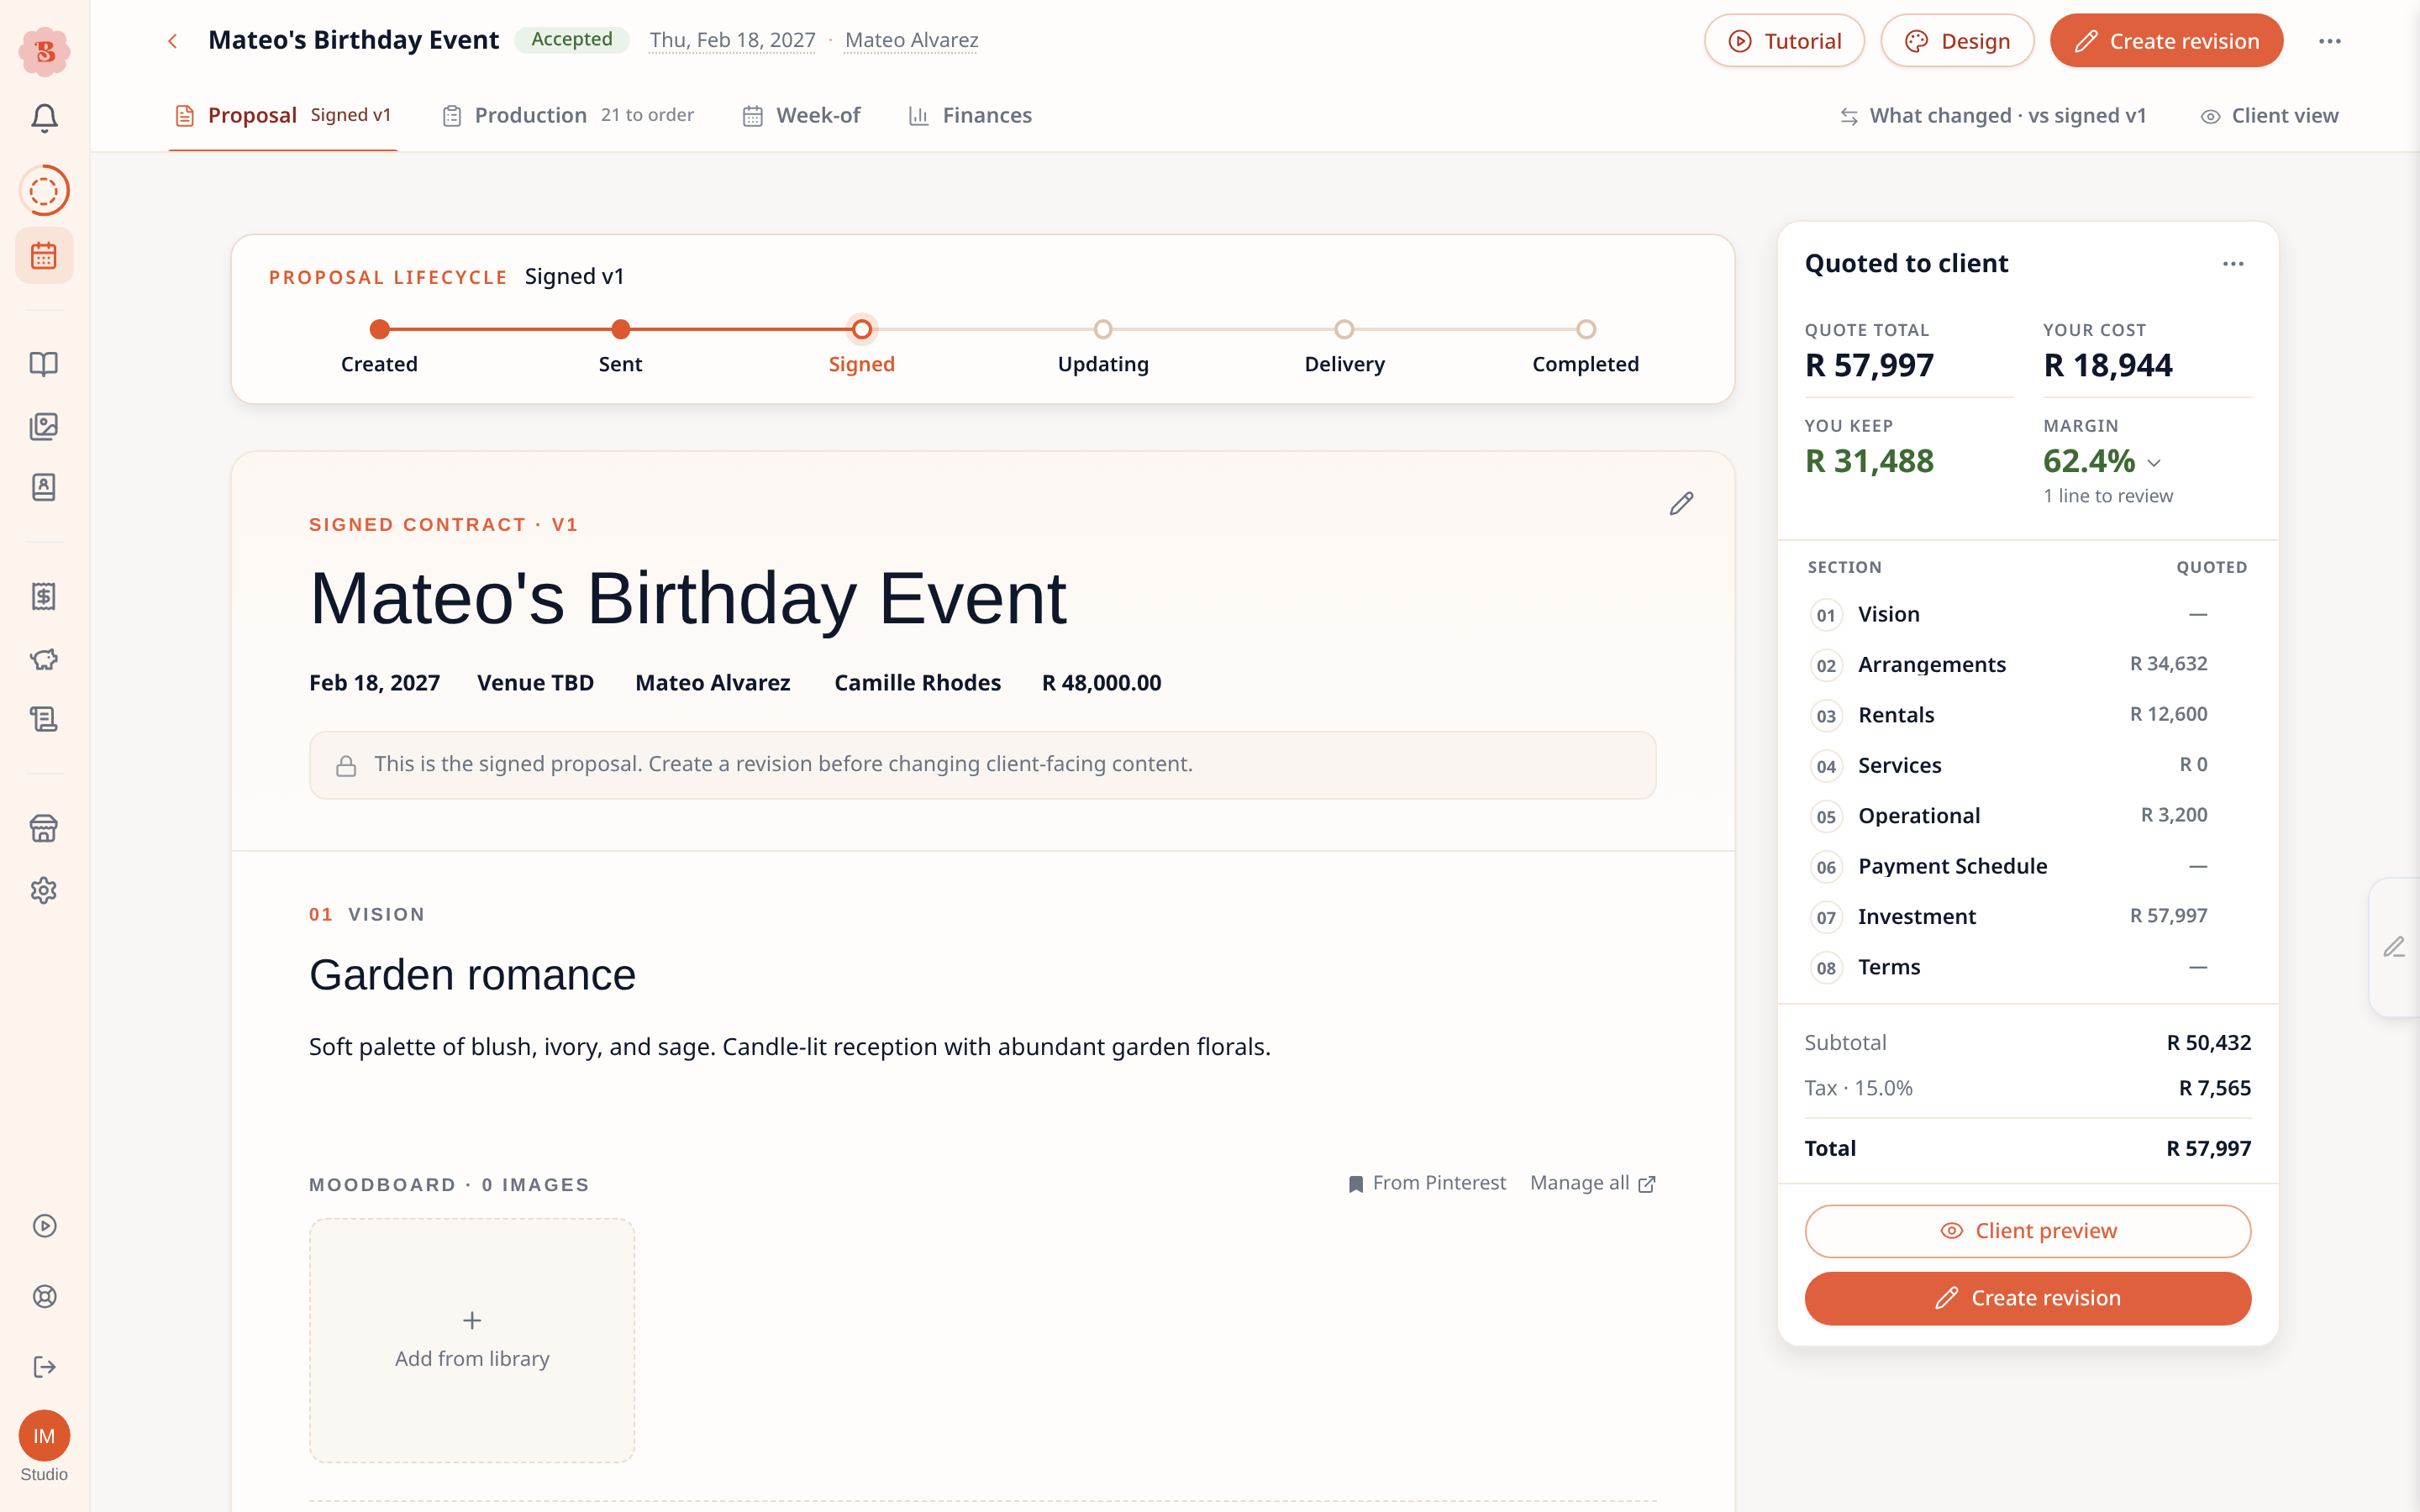Click the Design button
This screenshot has height=1512, width=2420.
1957,41
